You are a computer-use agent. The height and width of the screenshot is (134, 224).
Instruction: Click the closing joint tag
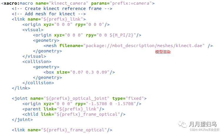[22, 120]
